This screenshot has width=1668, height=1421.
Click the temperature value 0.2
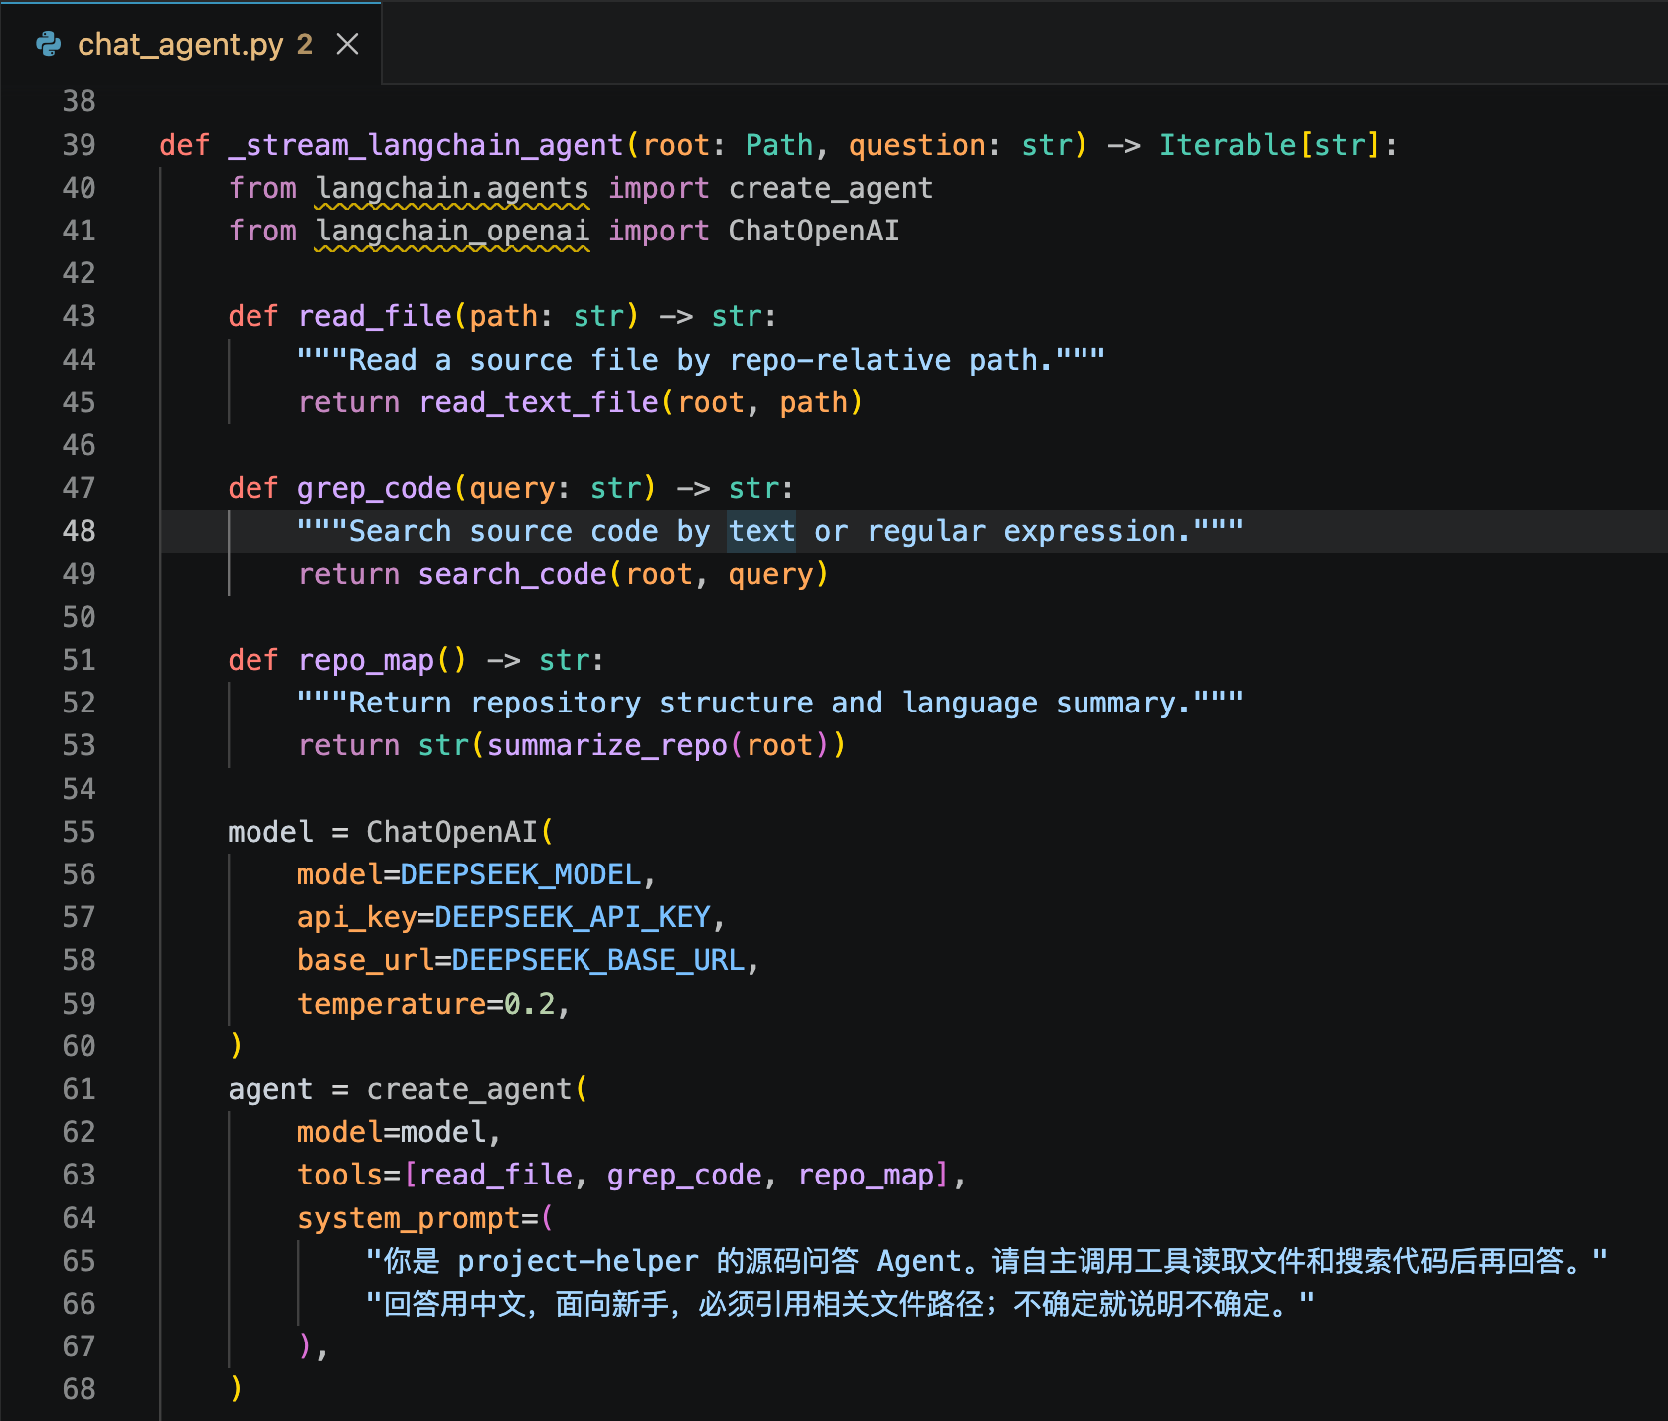coord(529,1004)
